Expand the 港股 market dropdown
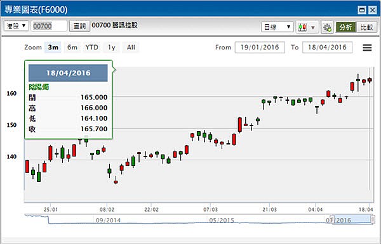Viewport: 381px width, 244px height. tap(17, 26)
